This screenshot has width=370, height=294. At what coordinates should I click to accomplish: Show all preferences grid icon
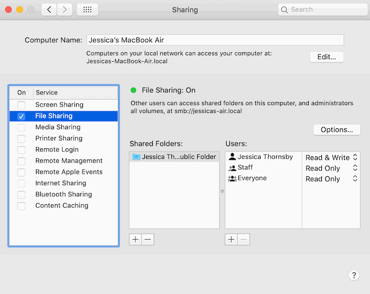87,10
